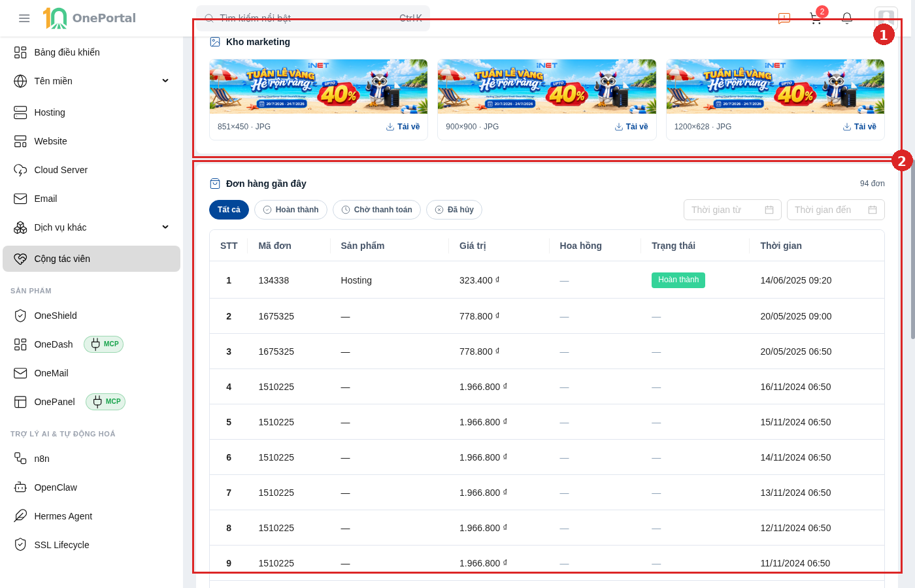
Task: Open the Cloud Server section
Action: tap(91, 170)
